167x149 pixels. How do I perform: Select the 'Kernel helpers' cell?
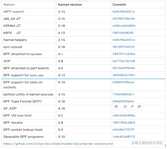click(x=29, y=40)
